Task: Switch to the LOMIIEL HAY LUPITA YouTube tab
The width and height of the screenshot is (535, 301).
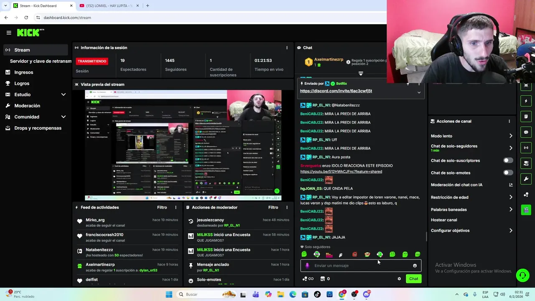Action: (109, 5)
